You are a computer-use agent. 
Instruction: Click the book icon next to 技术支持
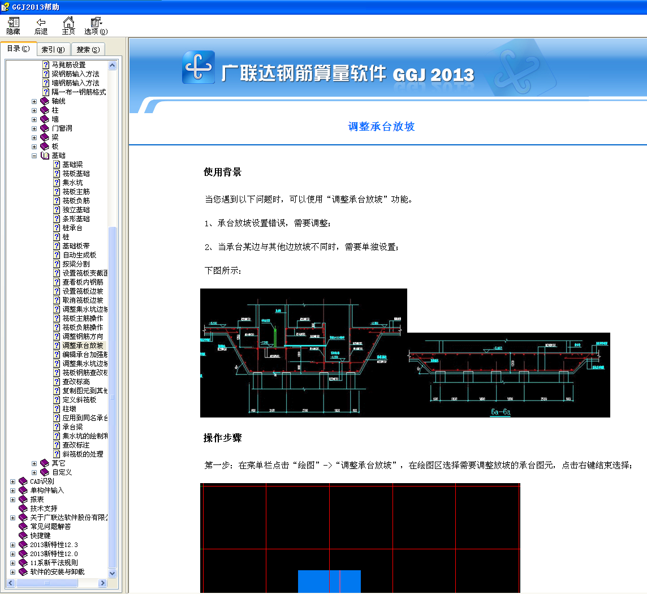(x=24, y=509)
